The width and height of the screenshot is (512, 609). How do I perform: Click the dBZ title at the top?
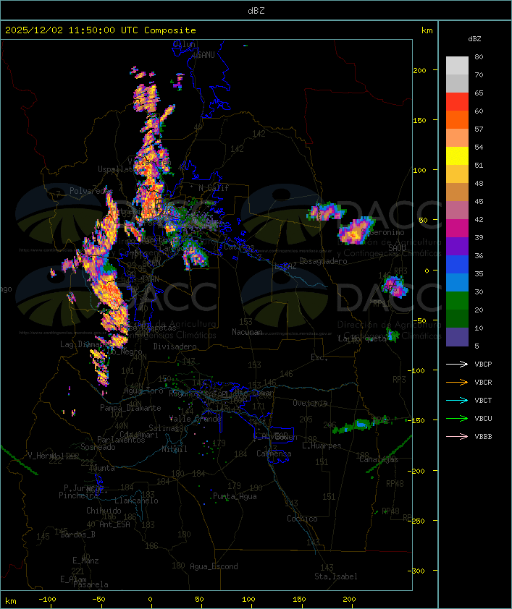point(256,11)
